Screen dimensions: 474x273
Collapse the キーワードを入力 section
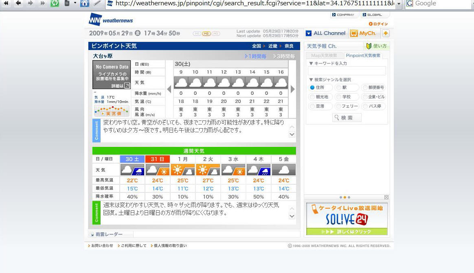click(x=328, y=63)
